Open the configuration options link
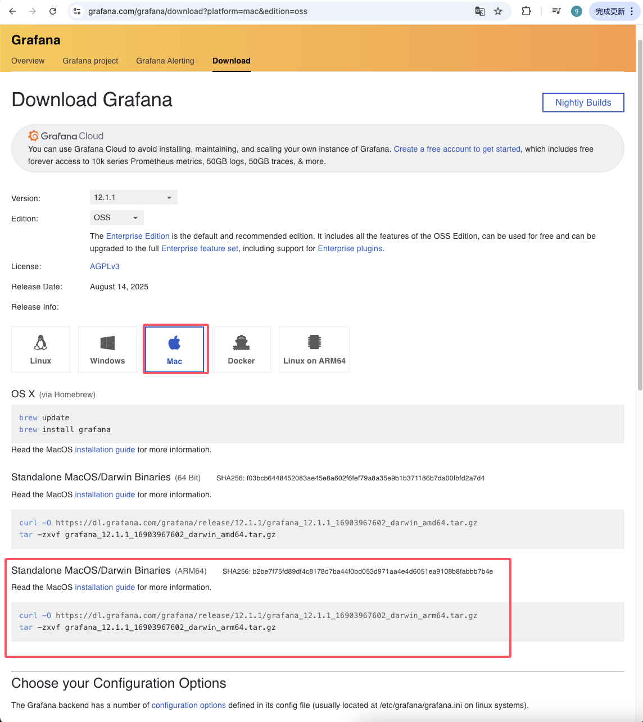The height and width of the screenshot is (722, 643). pyautogui.click(x=189, y=705)
